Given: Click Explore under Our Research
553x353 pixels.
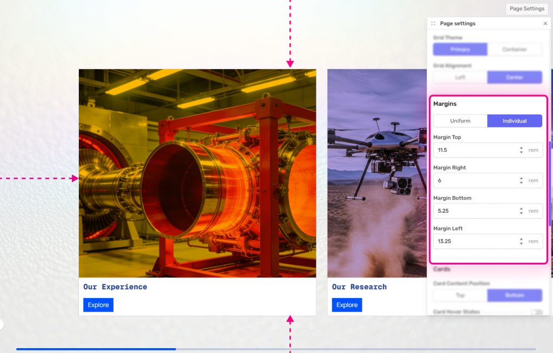Looking at the screenshot, I should click(x=347, y=305).
